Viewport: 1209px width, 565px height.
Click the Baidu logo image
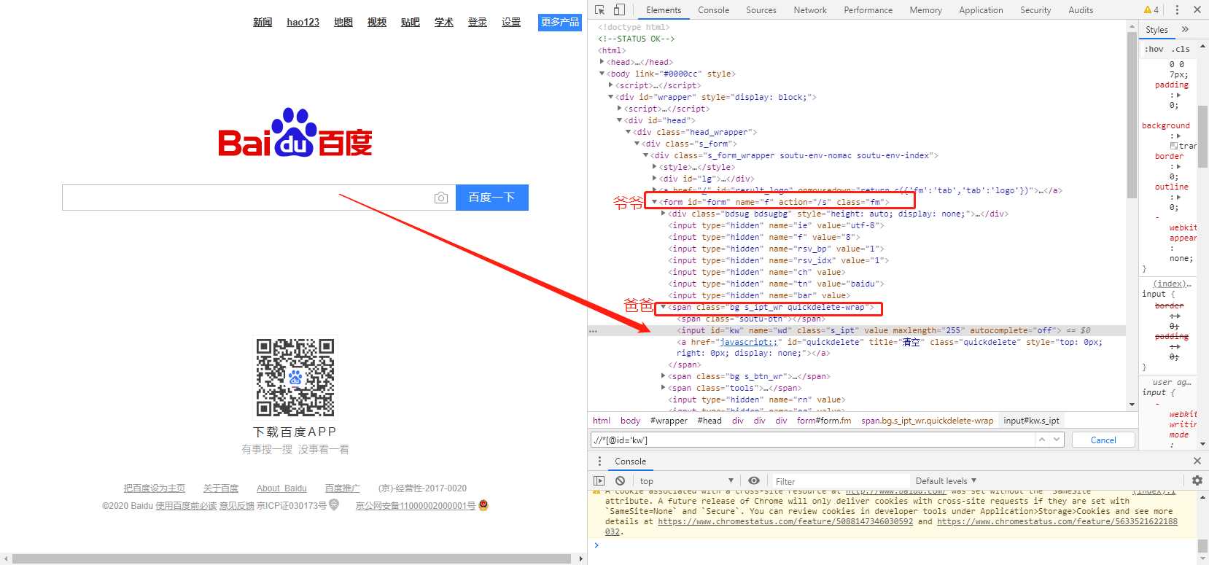(295, 133)
